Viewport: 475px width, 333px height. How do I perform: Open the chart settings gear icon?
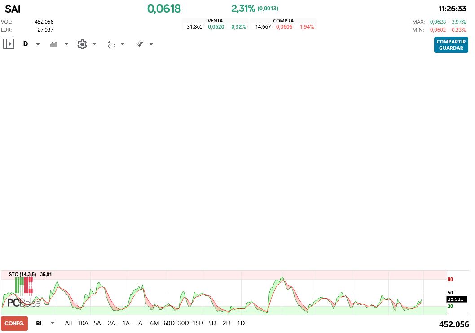[x=82, y=44]
